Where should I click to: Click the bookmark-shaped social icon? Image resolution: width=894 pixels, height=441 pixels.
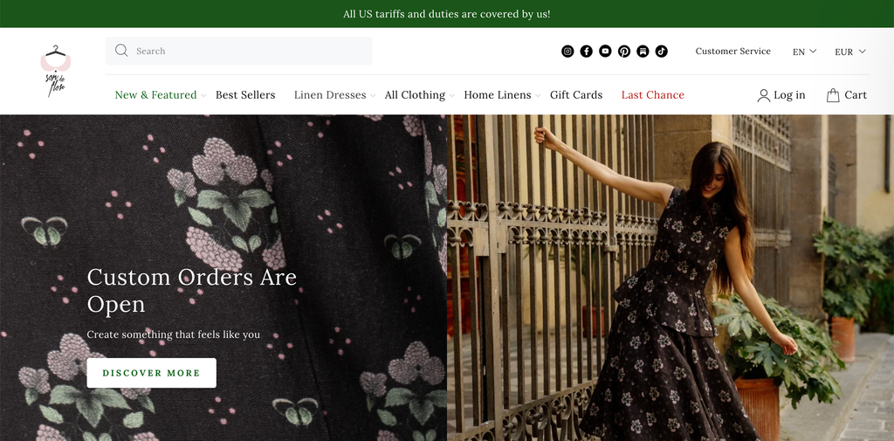pyautogui.click(x=643, y=52)
